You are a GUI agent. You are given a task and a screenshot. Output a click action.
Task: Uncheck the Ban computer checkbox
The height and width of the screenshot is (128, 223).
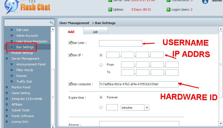click(70, 84)
